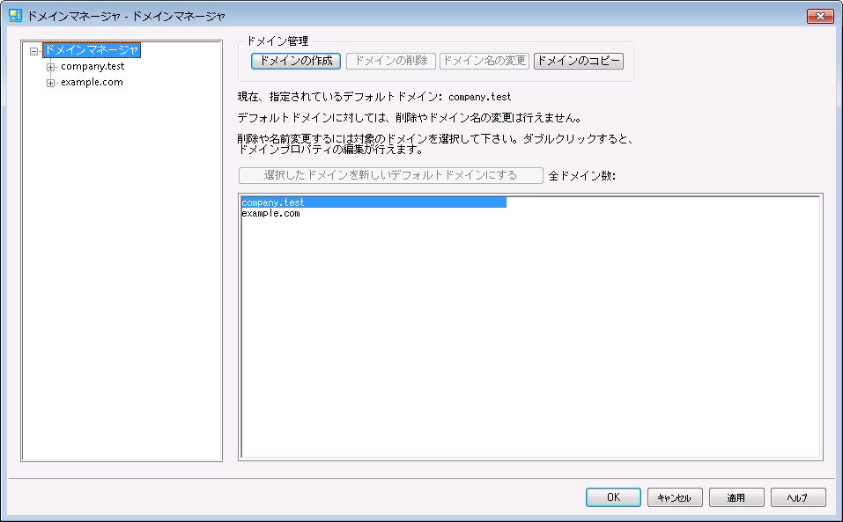The width and height of the screenshot is (843, 522).
Task: Apply changes with the 適用 button
Action: point(736,497)
